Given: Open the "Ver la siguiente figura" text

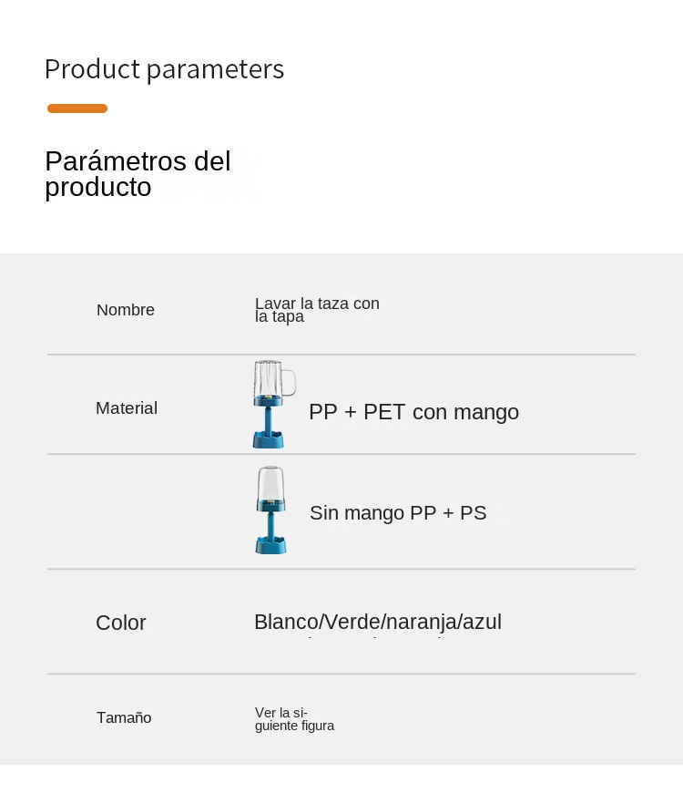Looking at the screenshot, I should 293,719.
